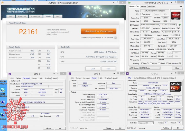Click the Multiplier value x 18.5 (7 - 21)
Screen dimensions: 185x131
click(145, 112)
